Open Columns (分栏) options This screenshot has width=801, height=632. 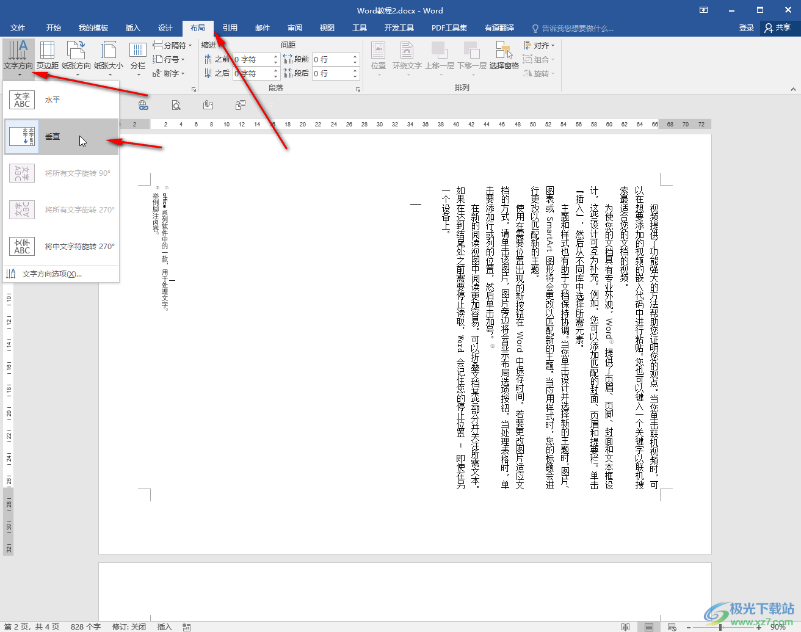(138, 59)
